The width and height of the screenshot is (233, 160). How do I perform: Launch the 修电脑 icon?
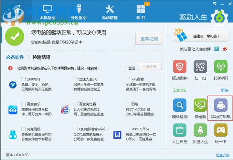200,105
